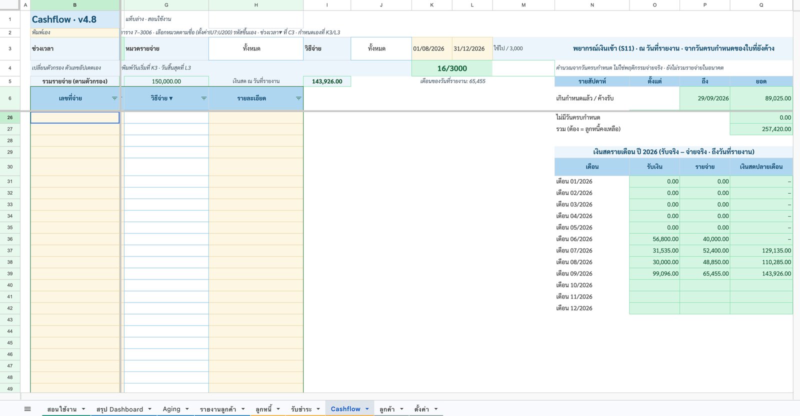Open the all sheets list icon
This screenshot has height=416, width=800.
[27, 409]
